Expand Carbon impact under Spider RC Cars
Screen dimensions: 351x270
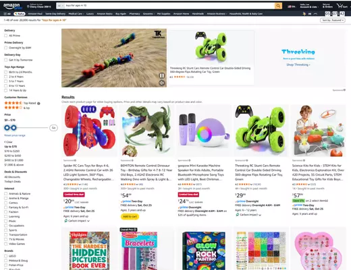(77, 221)
